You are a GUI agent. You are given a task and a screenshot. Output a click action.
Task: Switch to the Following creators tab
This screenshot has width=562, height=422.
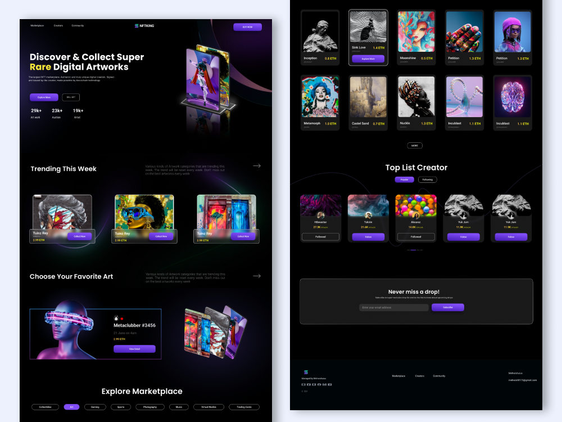pos(427,179)
